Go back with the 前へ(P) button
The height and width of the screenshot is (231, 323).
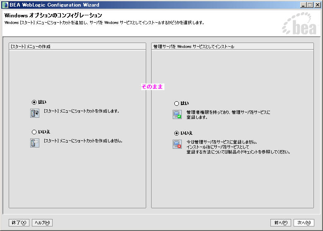[x=280, y=223]
